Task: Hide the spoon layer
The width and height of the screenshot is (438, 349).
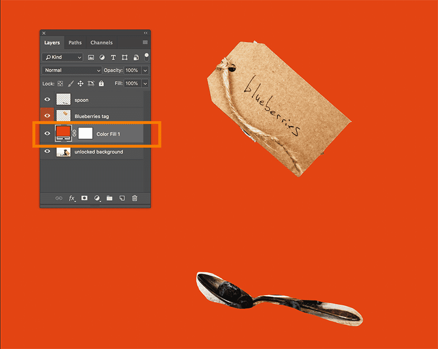Action: [x=47, y=100]
